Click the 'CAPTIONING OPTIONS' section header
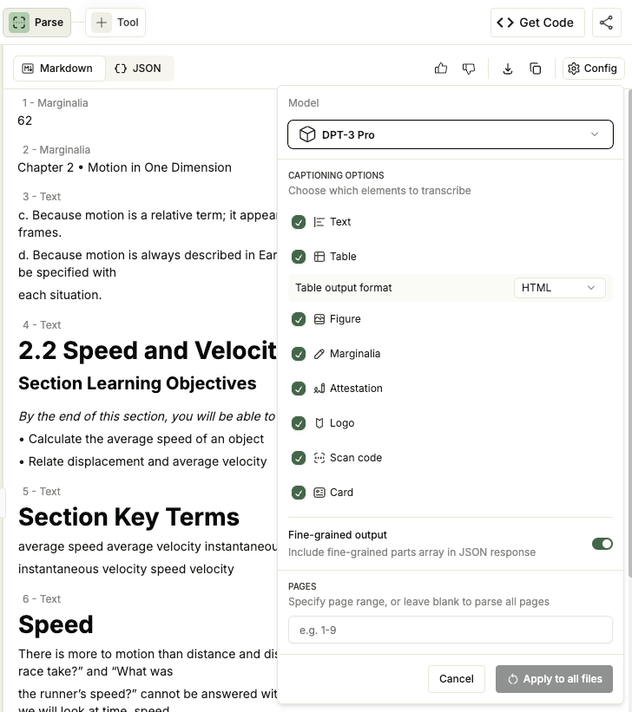Screen dimensions: 632x712 [x=336, y=175]
